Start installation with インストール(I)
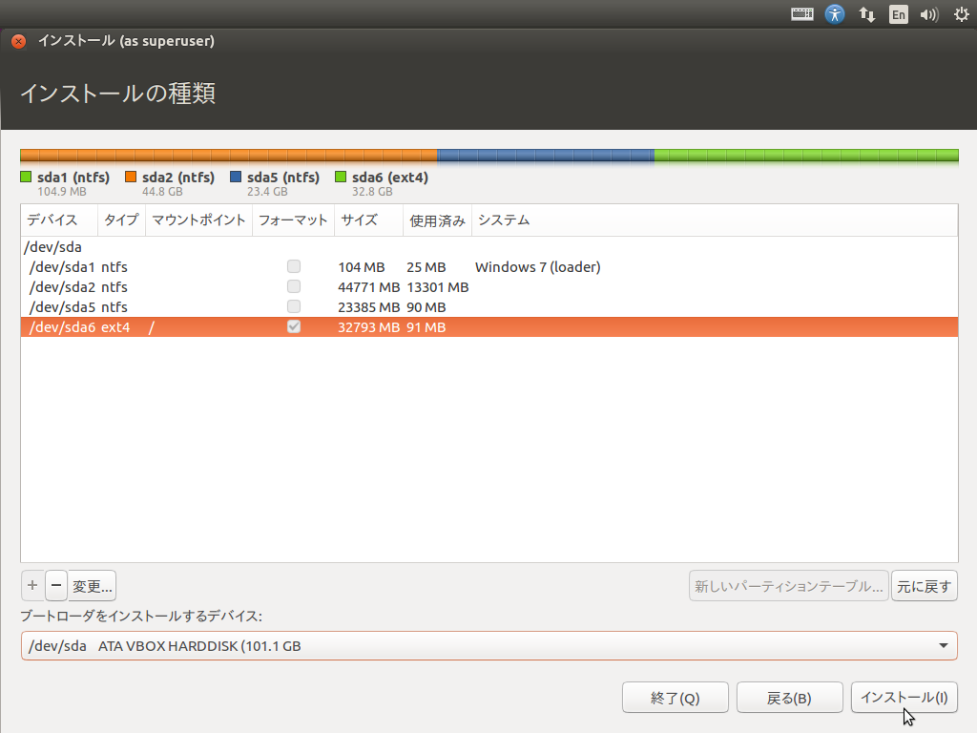The image size is (977, 733). point(904,697)
